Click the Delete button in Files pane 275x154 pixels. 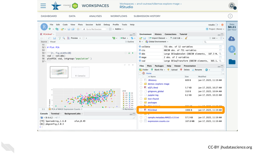point(185,70)
